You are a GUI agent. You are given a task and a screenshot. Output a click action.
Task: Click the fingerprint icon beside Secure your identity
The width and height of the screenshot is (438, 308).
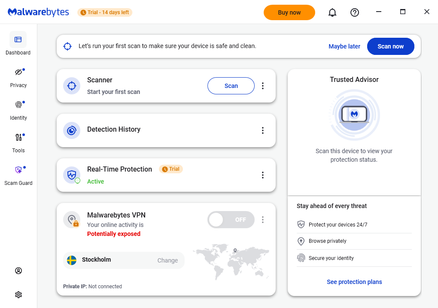click(x=301, y=258)
